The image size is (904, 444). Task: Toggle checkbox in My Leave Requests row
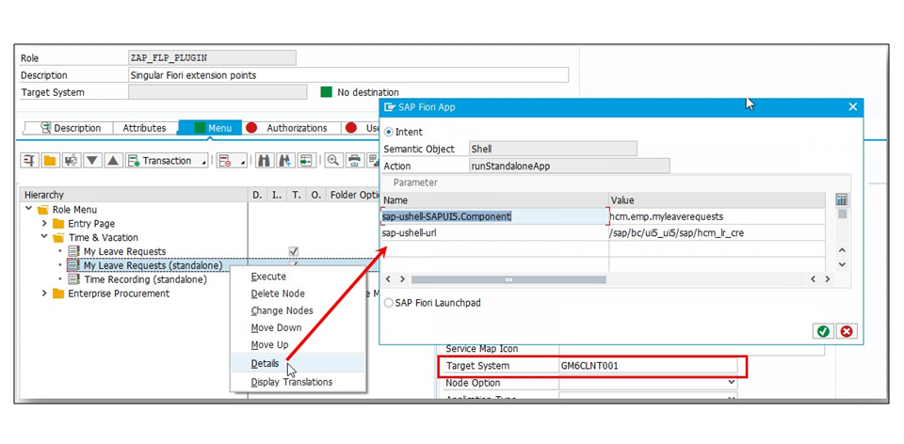pyautogui.click(x=294, y=252)
